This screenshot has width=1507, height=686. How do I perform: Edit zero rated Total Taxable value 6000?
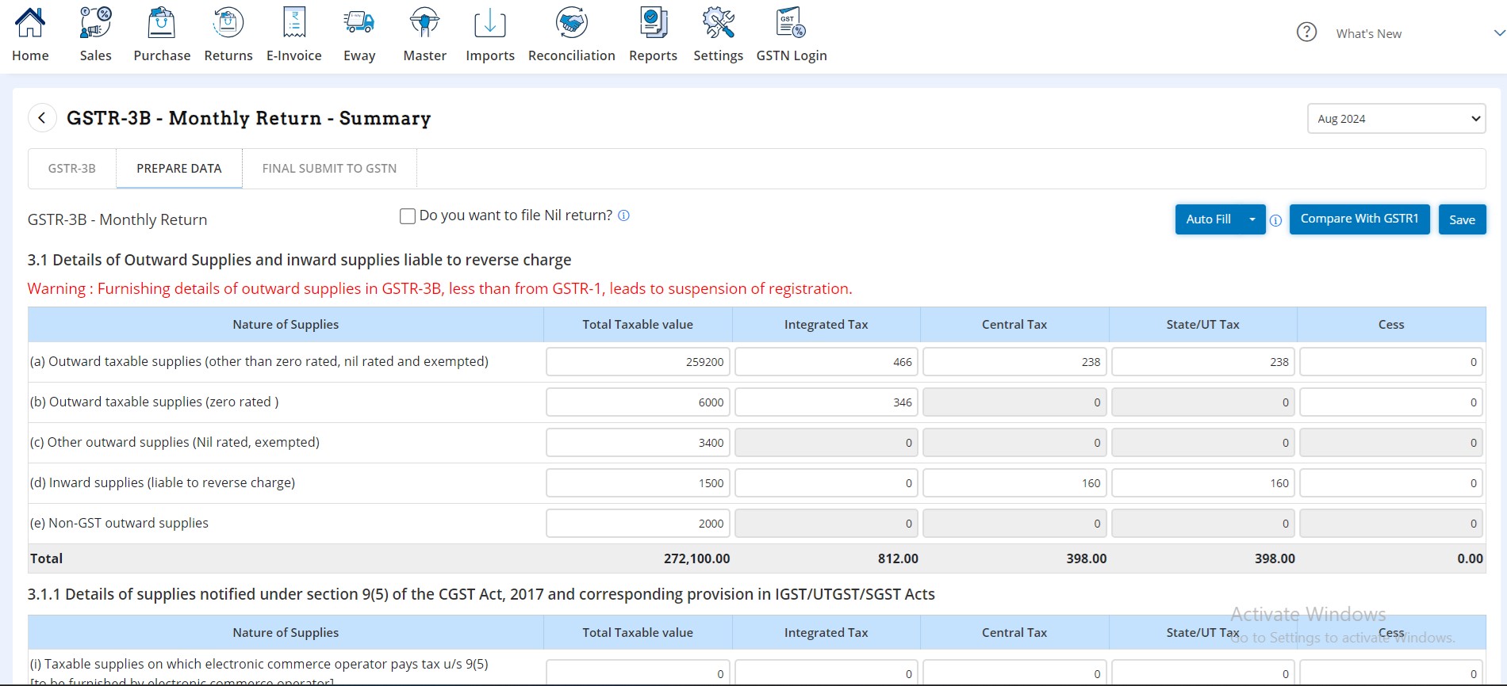click(638, 402)
